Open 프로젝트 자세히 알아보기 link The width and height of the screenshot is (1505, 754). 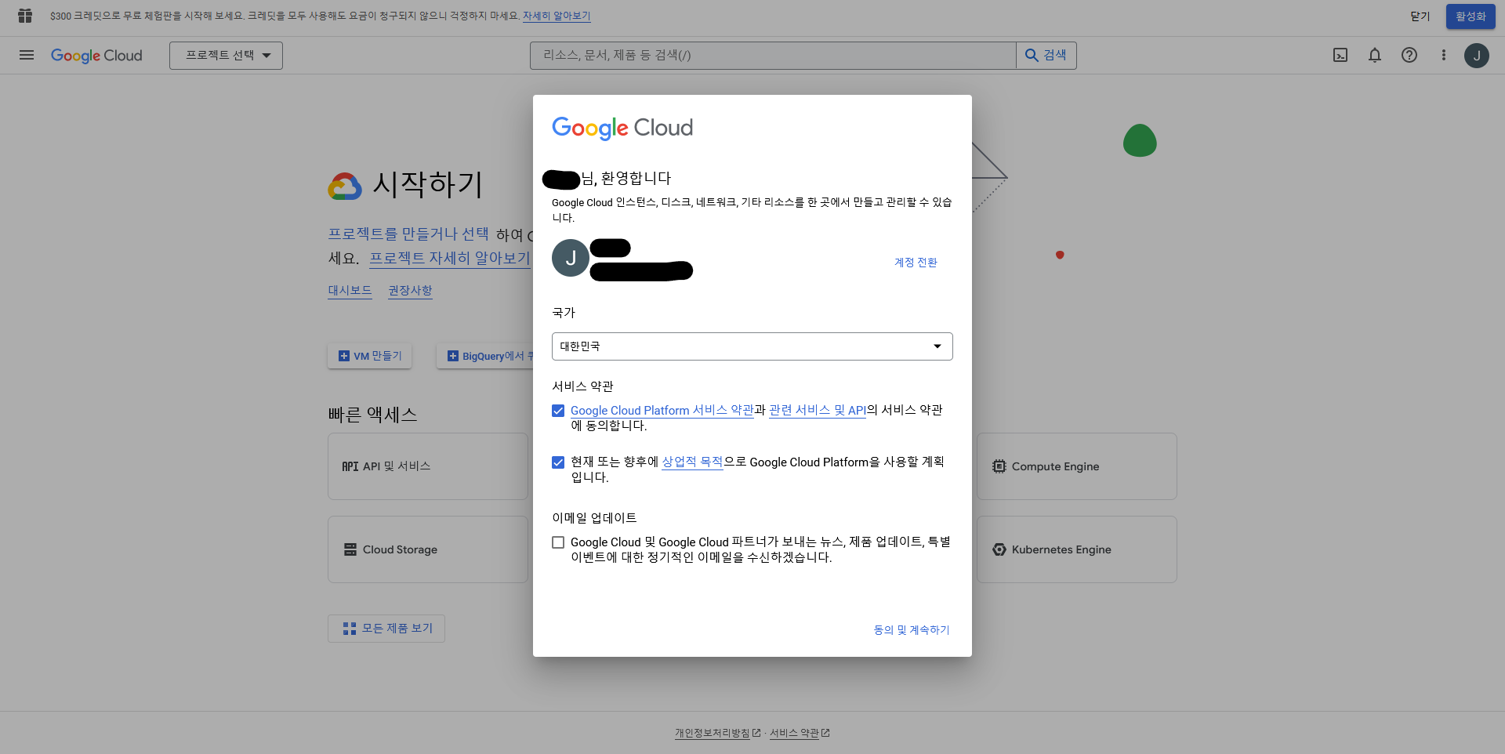[450, 258]
